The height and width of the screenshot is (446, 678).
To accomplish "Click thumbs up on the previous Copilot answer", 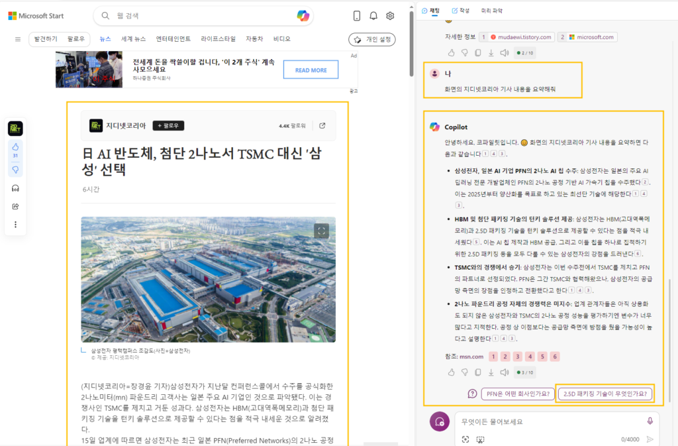I will point(451,53).
